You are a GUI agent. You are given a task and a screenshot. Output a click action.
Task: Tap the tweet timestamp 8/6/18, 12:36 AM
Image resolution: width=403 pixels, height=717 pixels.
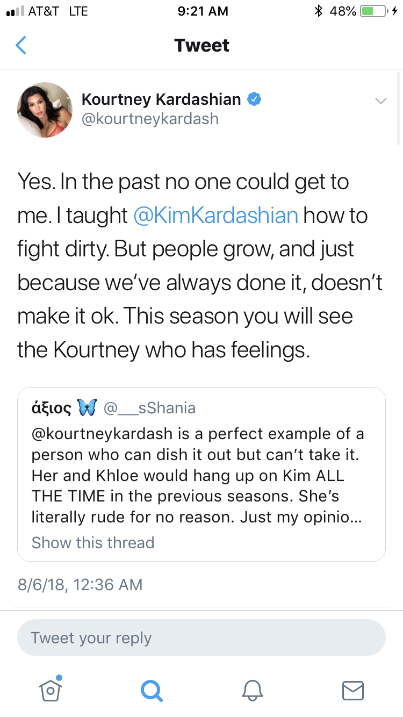tap(80, 584)
